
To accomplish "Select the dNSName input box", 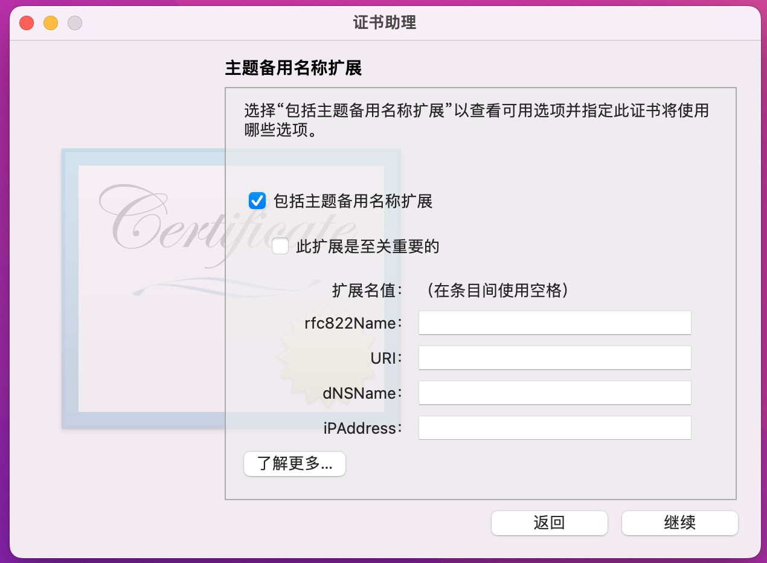I will tap(554, 393).
